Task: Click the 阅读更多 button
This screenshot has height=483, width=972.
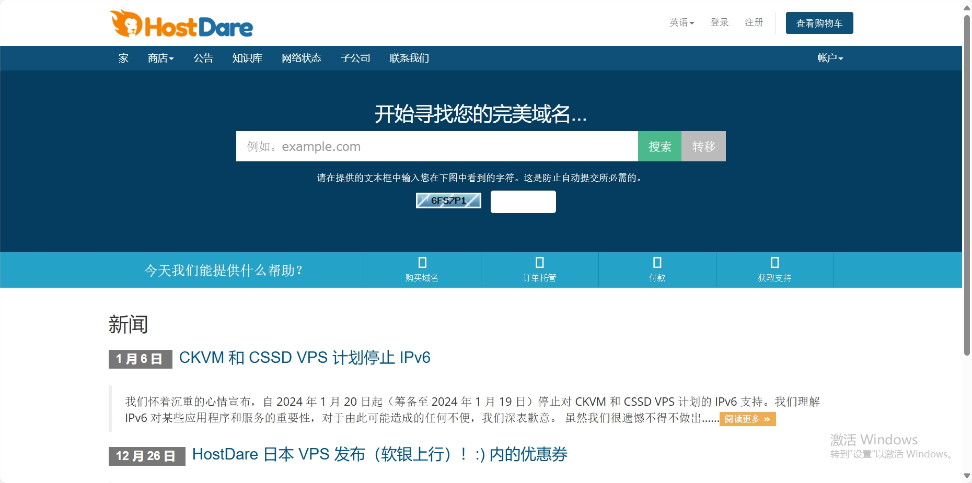Action: (x=747, y=419)
